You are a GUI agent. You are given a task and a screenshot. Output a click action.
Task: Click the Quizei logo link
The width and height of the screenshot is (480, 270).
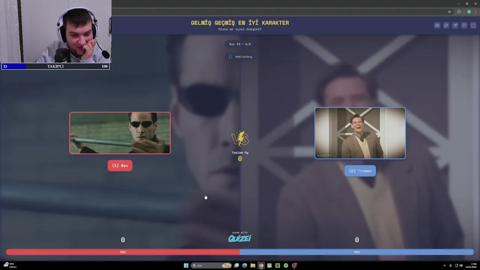[x=240, y=238]
